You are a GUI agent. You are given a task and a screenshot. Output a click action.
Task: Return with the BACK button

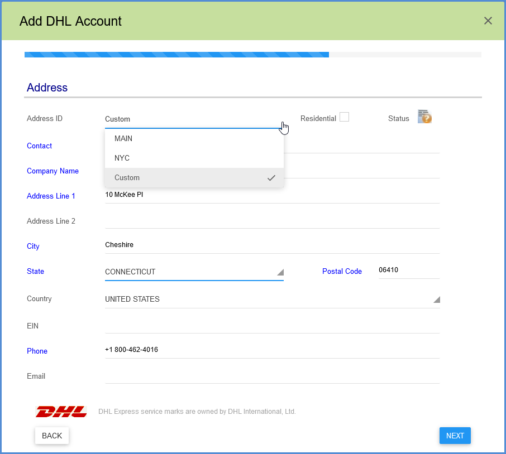(x=52, y=436)
